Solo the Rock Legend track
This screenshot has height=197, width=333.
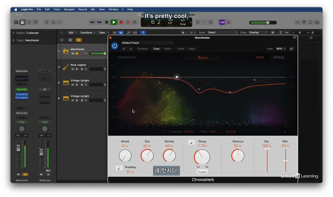77,69
